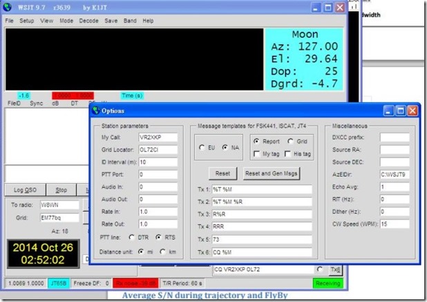
Task: Click the Receiving status indicator
Action: 328,283
